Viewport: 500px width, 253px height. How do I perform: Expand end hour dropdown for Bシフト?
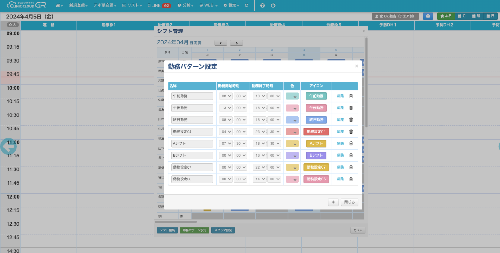[260, 155]
